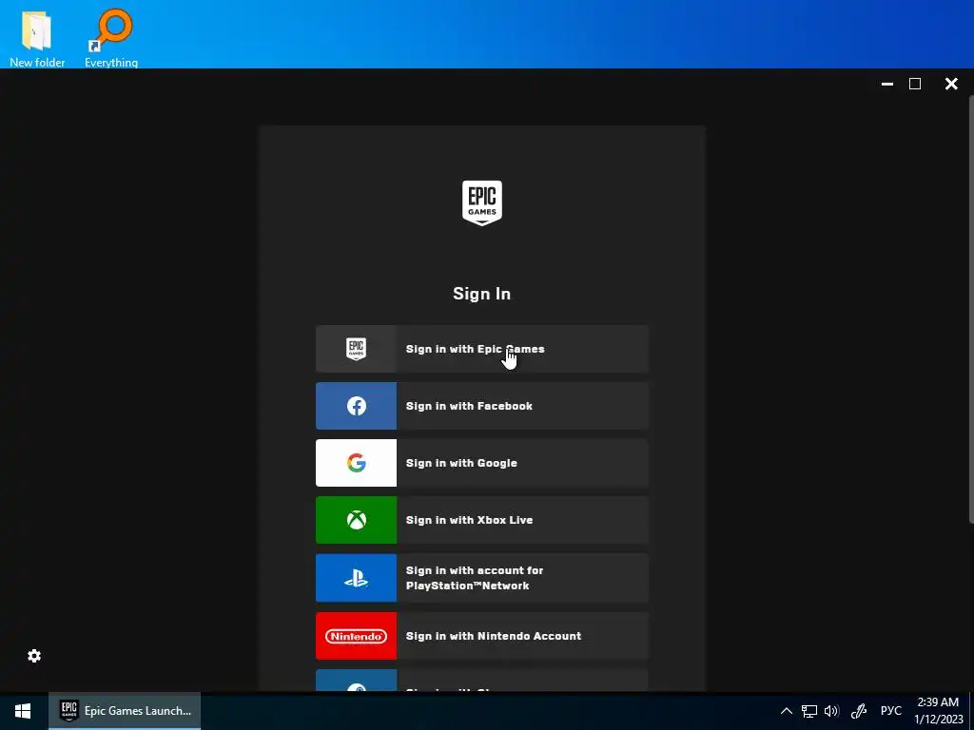The width and height of the screenshot is (974, 730).
Task: Click the Xbox logo tile
Action: [356, 520]
